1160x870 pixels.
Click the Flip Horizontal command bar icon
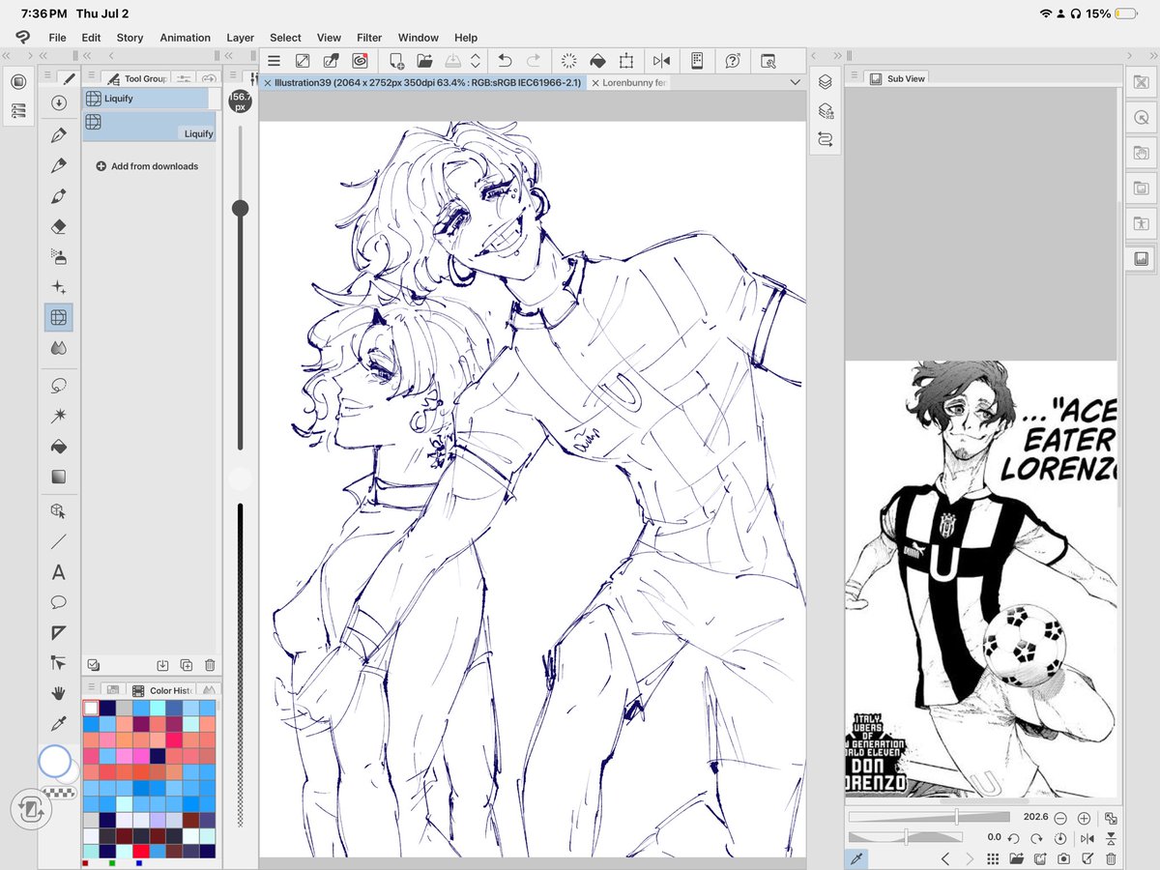click(x=661, y=61)
